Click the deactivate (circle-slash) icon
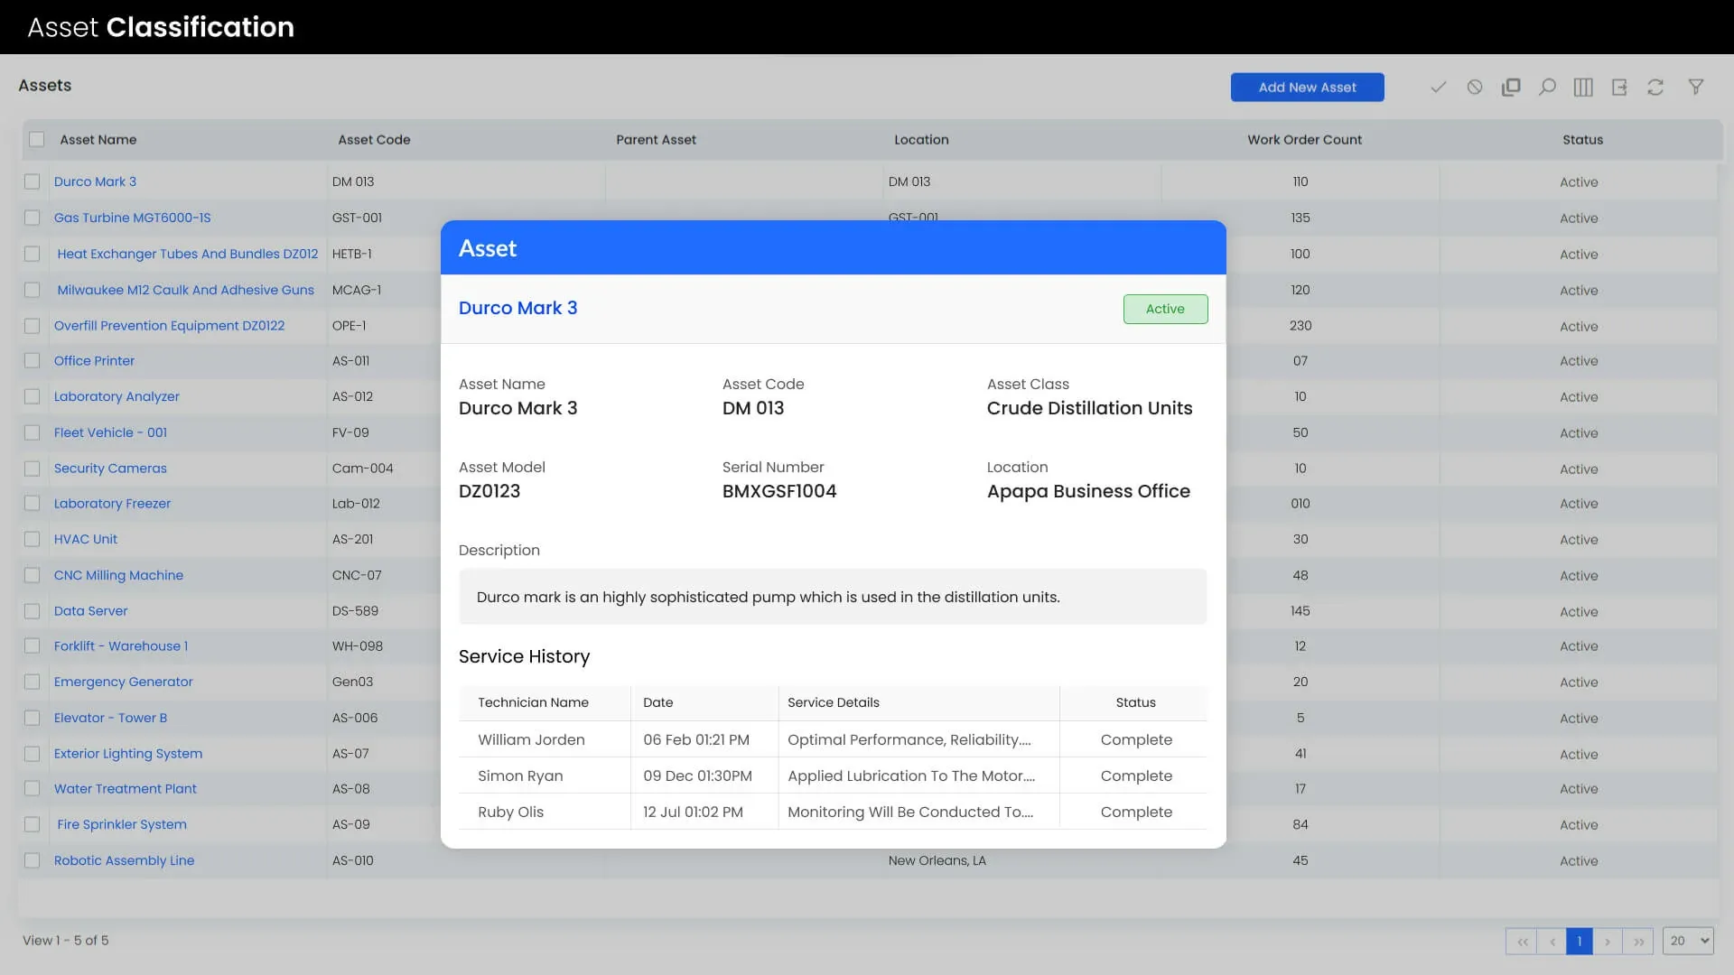Screen dimensions: 1734x975 (x=1475, y=87)
